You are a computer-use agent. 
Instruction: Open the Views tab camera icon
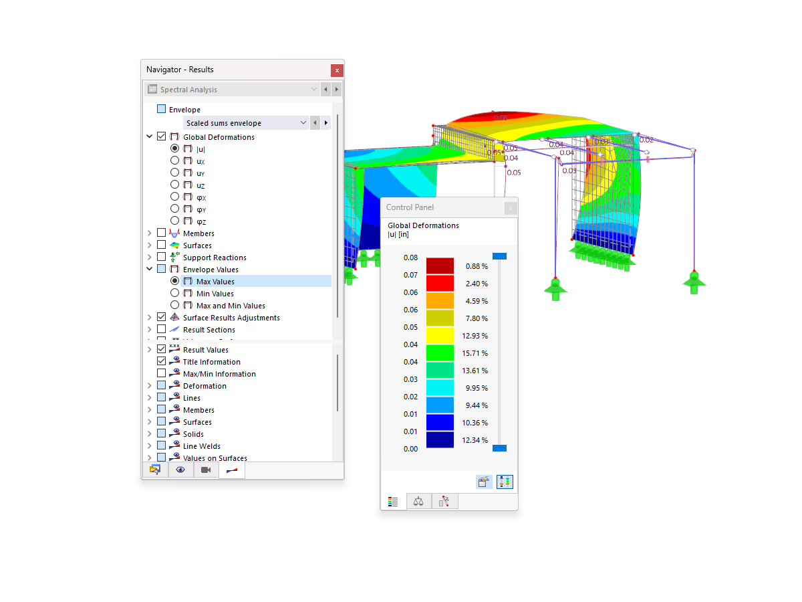coord(206,470)
